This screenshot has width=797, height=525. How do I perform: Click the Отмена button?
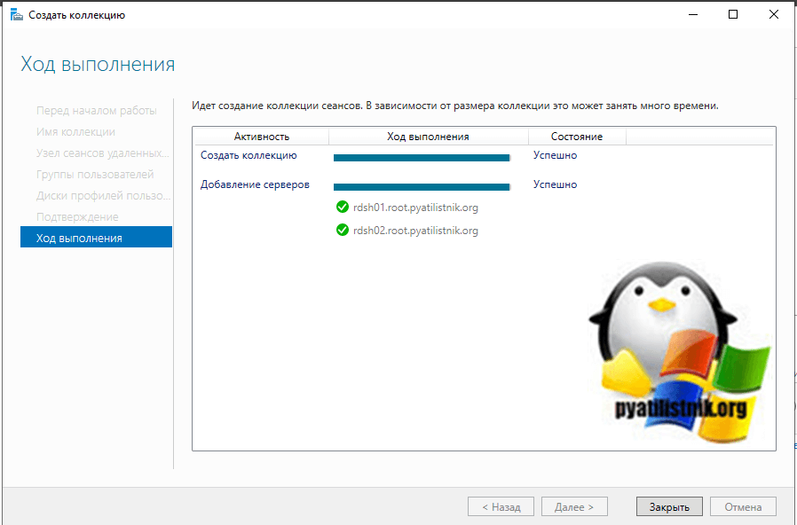click(x=743, y=506)
